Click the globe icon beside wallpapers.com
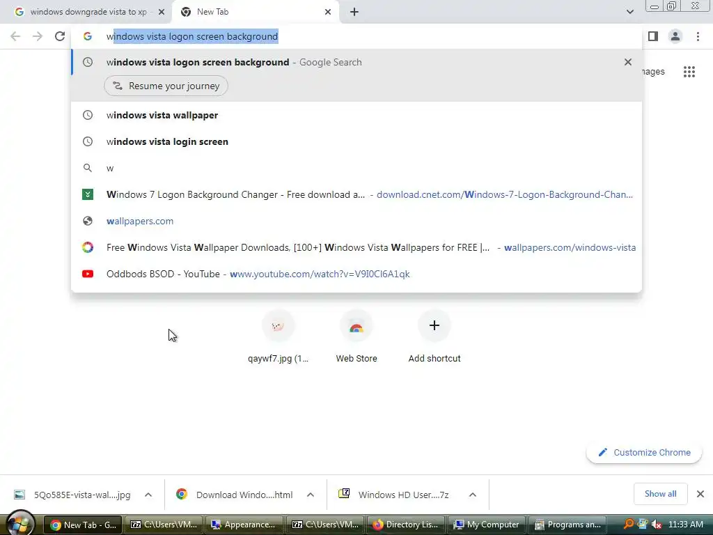The width and height of the screenshot is (713, 535). pos(88,221)
